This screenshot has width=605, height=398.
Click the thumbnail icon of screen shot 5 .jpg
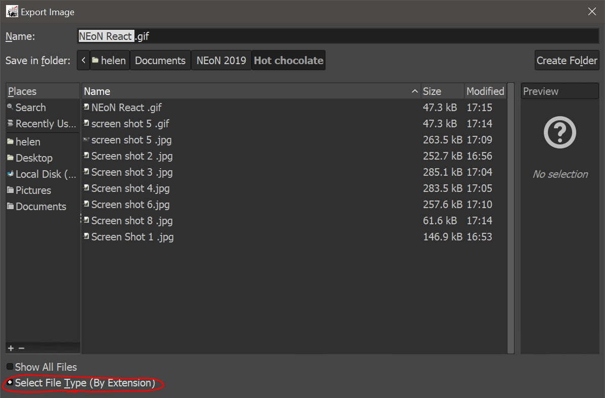[x=86, y=139]
